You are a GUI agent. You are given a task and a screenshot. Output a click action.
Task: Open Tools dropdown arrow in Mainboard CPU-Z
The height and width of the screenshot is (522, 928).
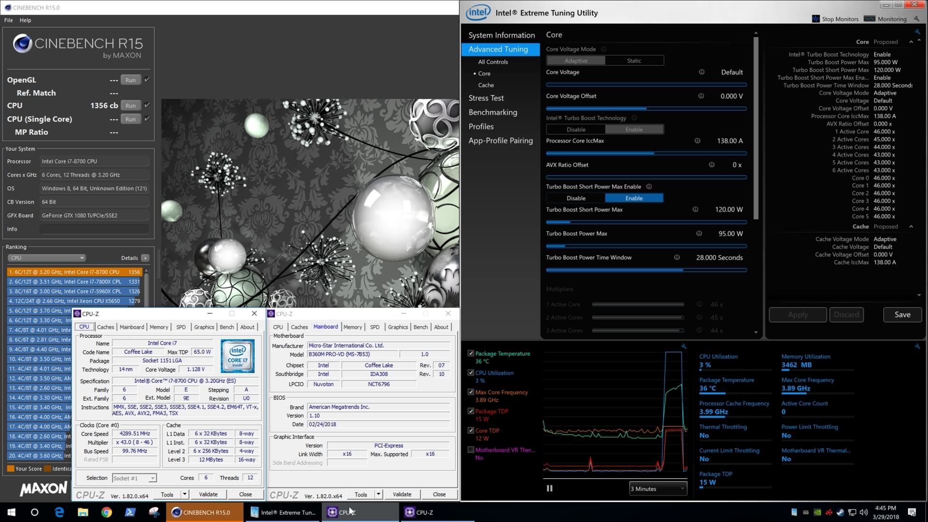point(378,494)
